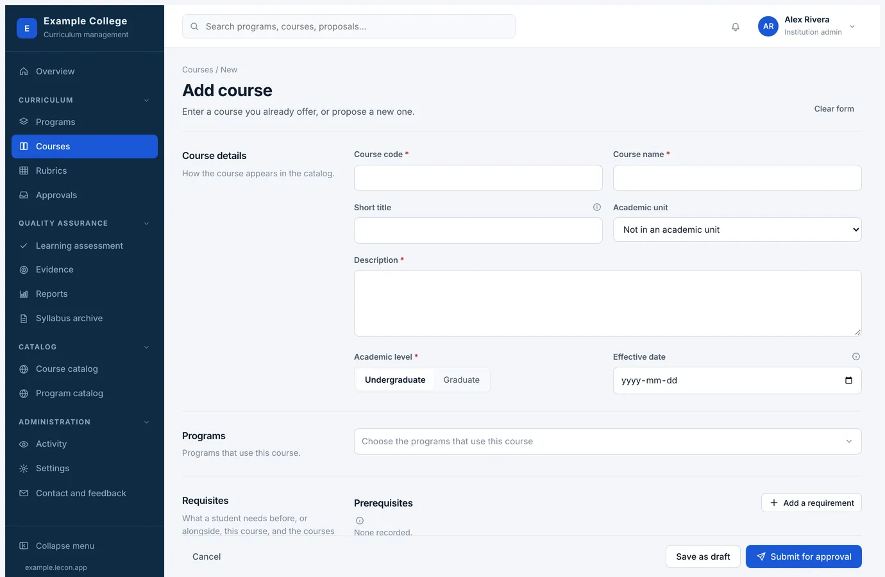This screenshot has height=577, width=885.
Task: Open Program catalog in the sidebar
Action: (85, 394)
